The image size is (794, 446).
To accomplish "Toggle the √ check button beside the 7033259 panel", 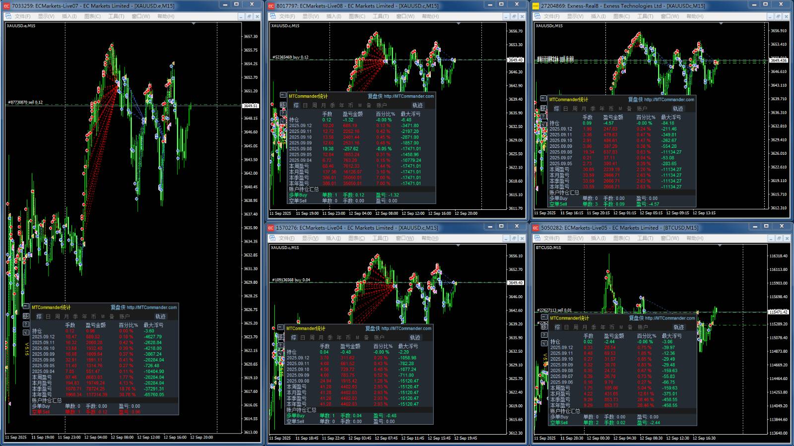I will [26, 333].
